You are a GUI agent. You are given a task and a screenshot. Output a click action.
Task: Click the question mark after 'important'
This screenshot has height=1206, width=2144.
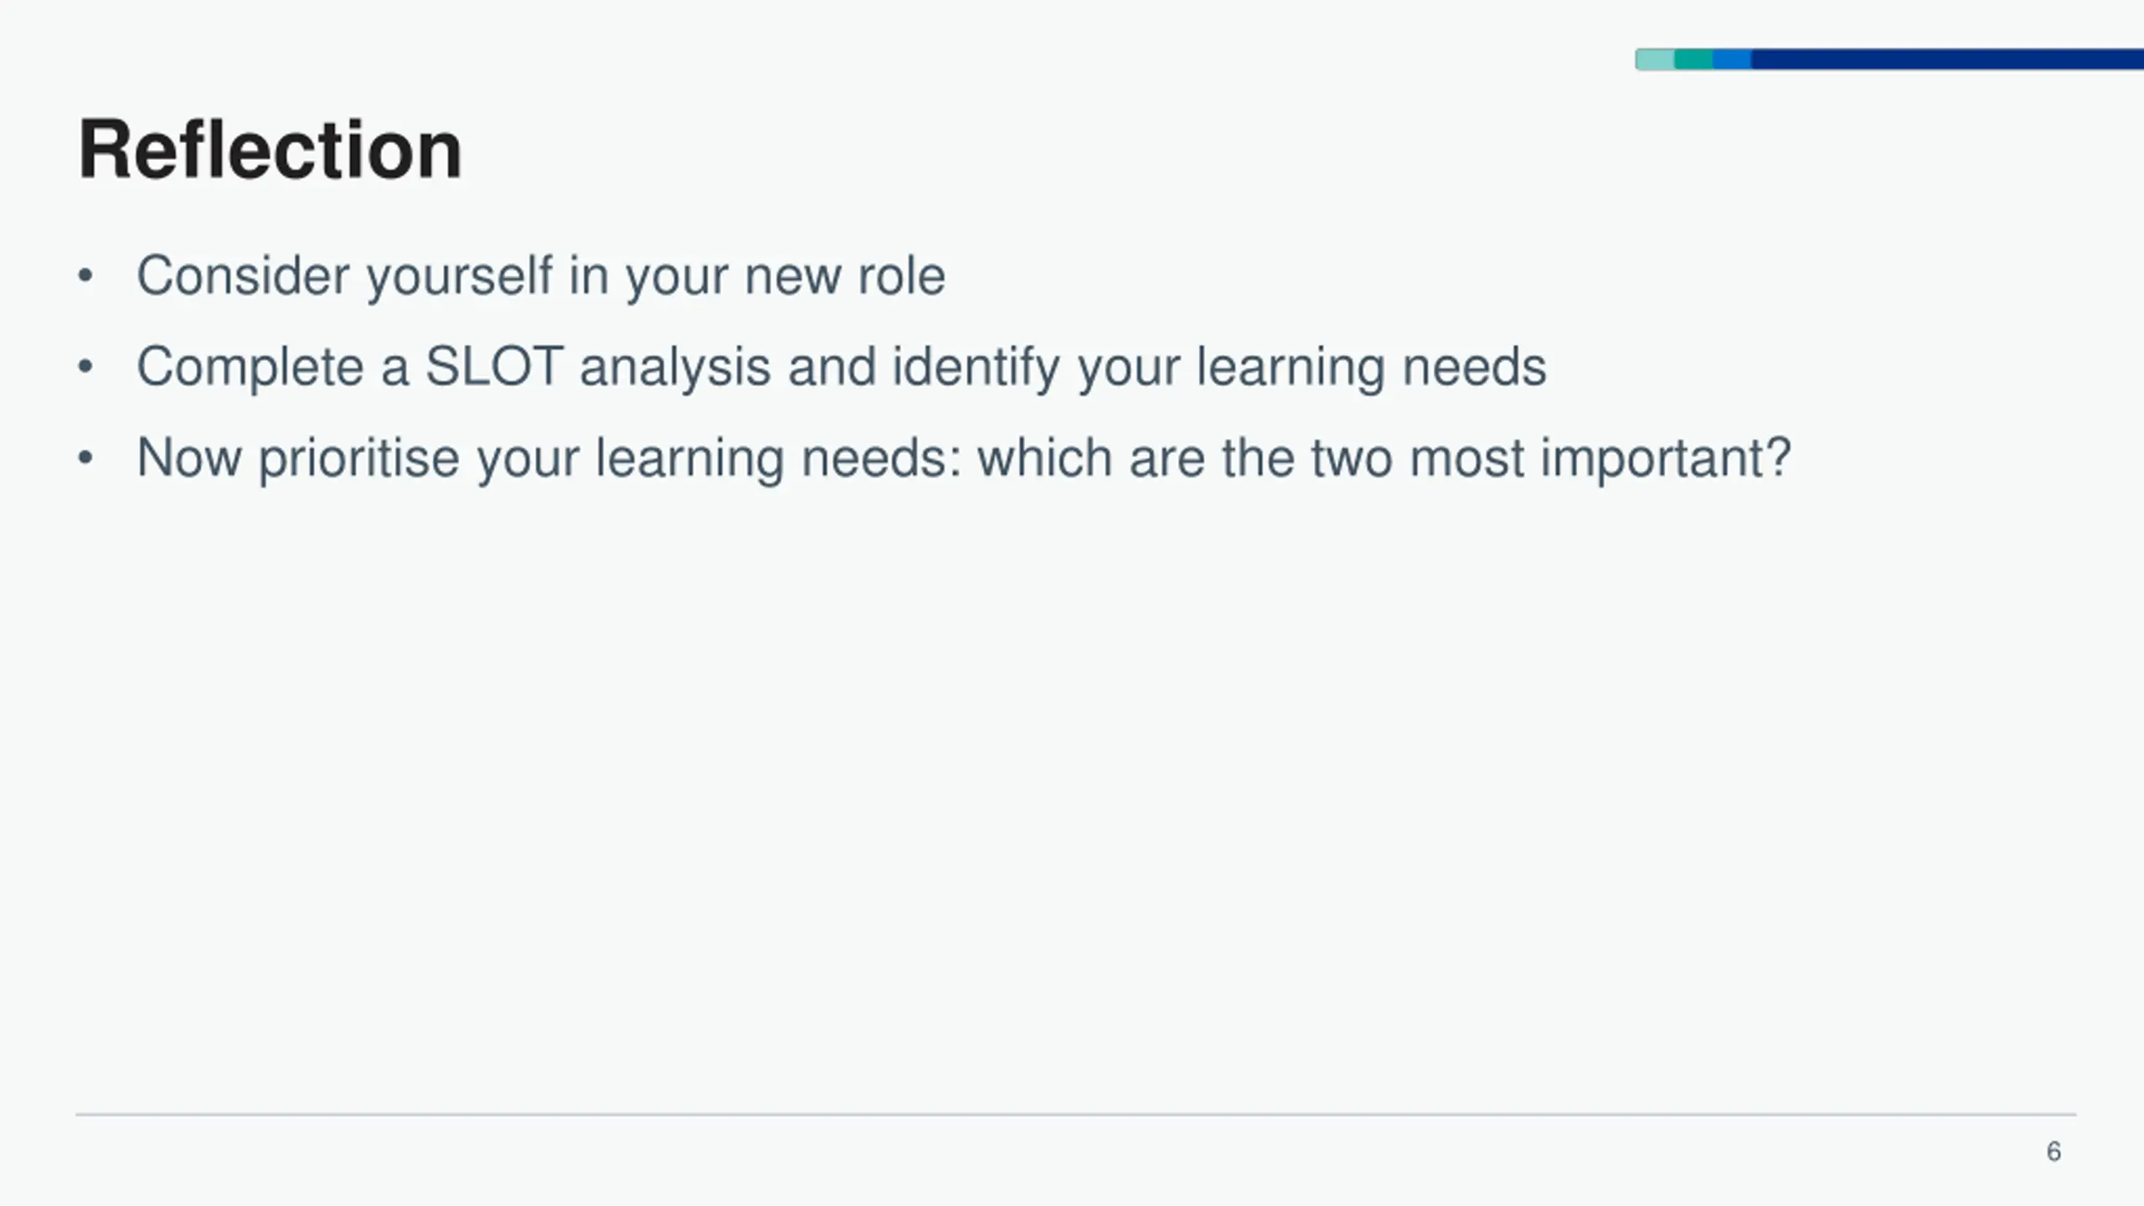(1777, 457)
